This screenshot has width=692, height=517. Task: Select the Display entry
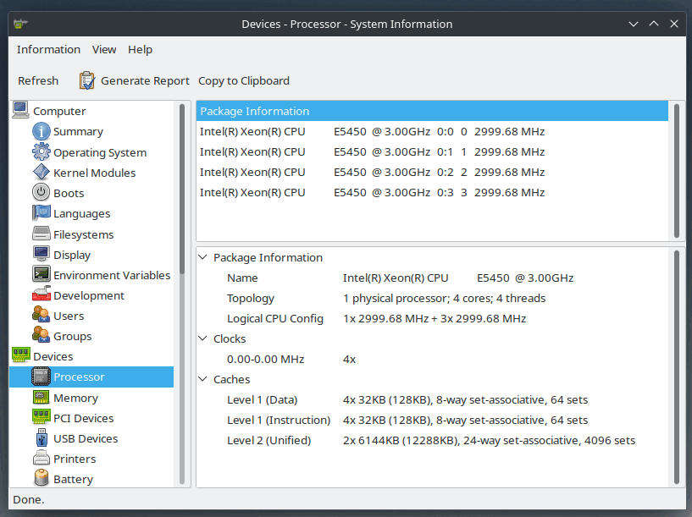tap(70, 255)
